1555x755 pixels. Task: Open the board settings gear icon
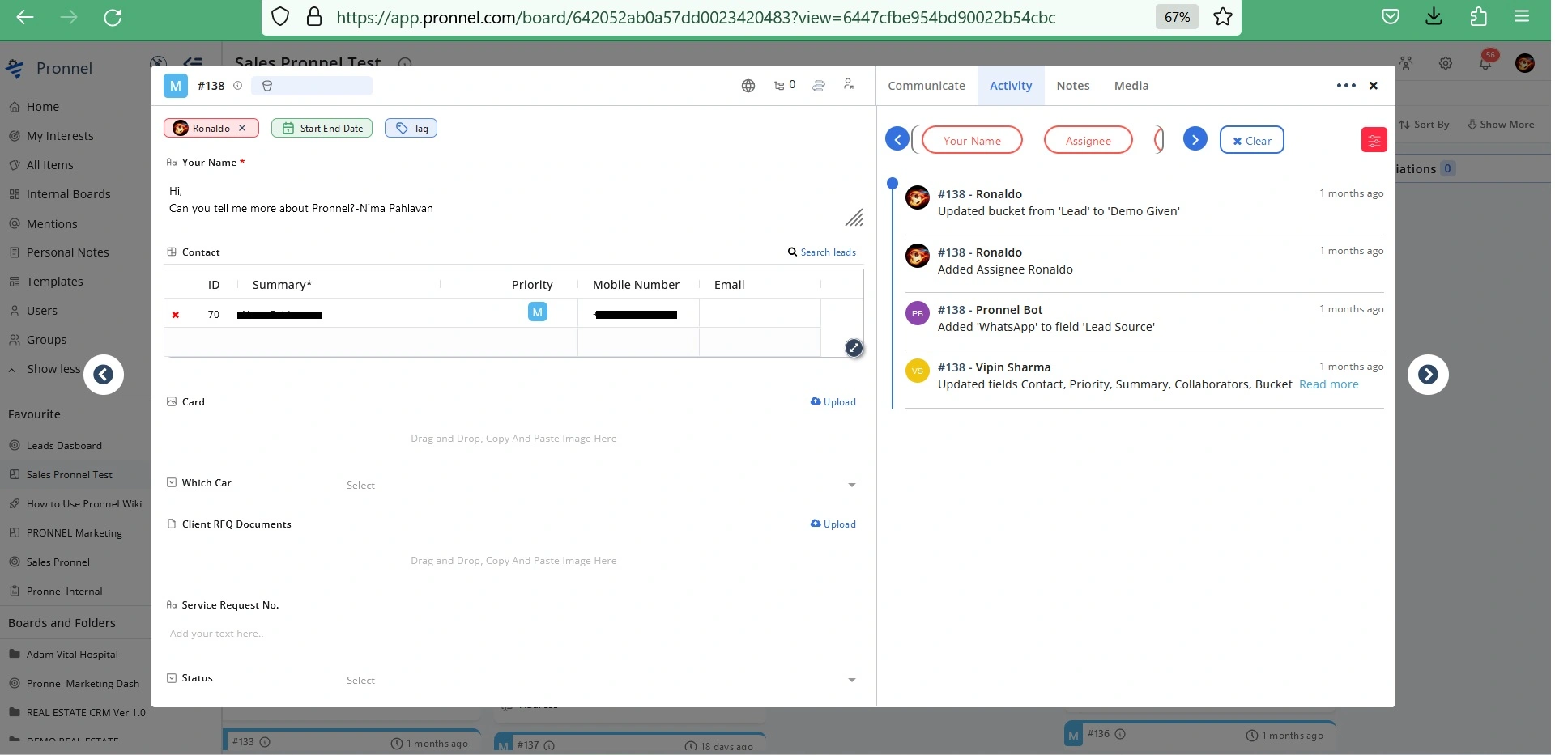click(x=1446, y=63)
